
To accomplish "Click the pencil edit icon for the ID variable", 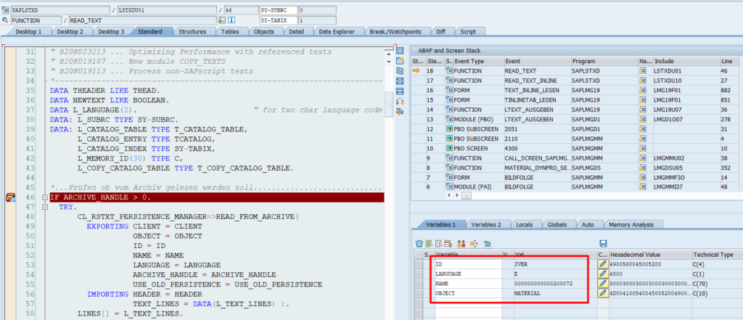I will [x=603, y=266].
